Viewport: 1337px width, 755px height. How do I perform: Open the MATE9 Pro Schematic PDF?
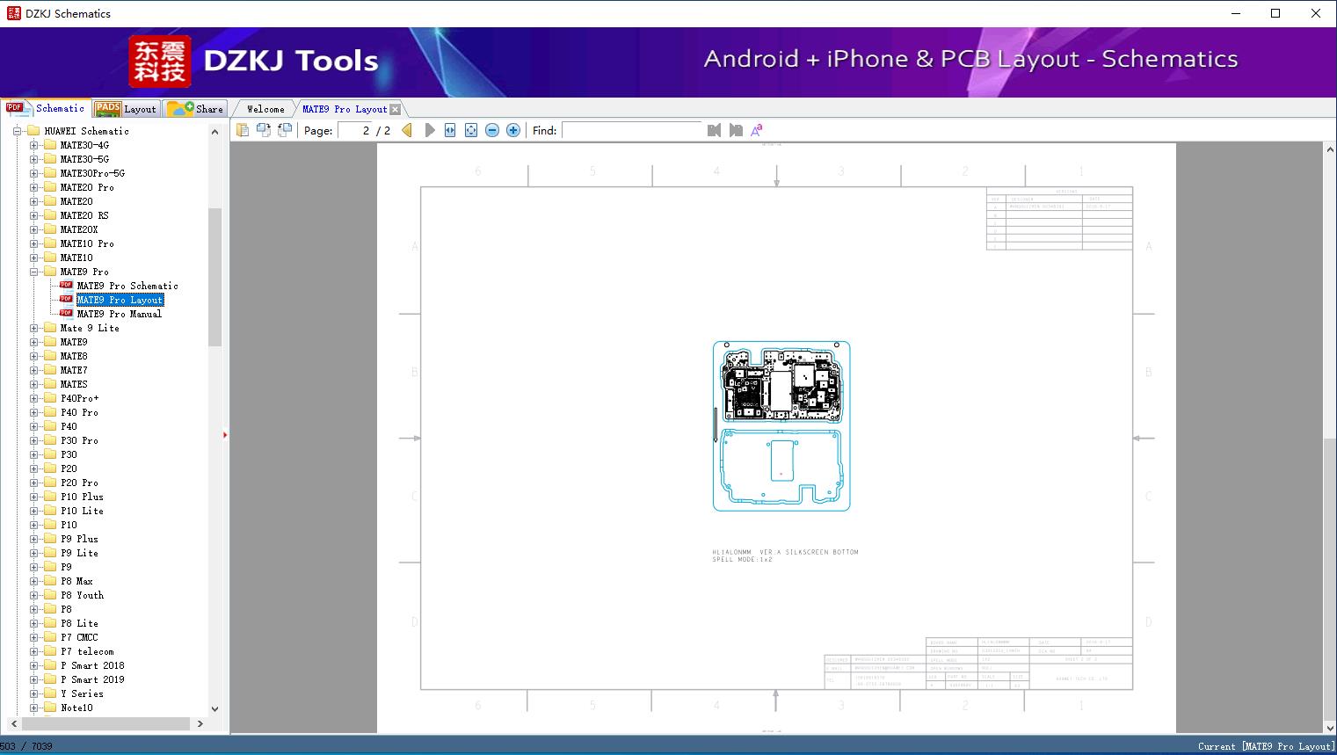pyautogui.click(x=127, y=286)
